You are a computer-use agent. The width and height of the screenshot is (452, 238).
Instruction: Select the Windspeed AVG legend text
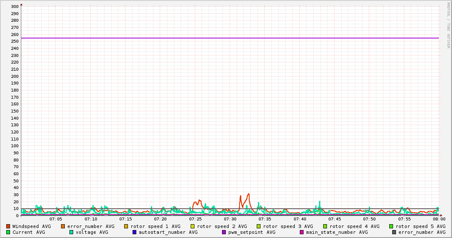click(31, 226)
